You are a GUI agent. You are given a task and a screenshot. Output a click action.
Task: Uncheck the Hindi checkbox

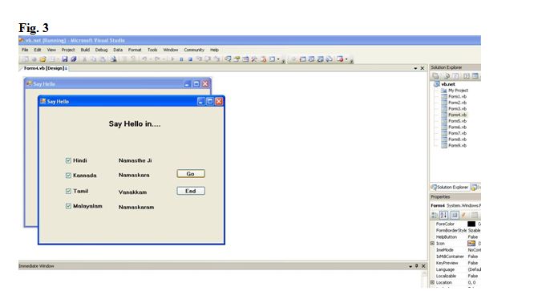(x=68, y=160)
